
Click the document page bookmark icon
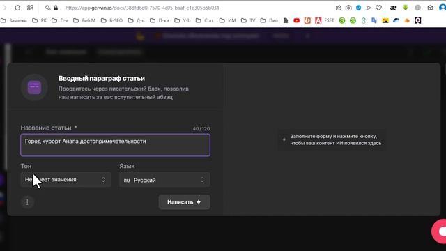[286, 20]
